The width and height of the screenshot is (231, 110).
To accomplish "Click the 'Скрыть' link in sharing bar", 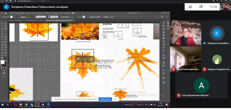I will [x=115, y=99].
